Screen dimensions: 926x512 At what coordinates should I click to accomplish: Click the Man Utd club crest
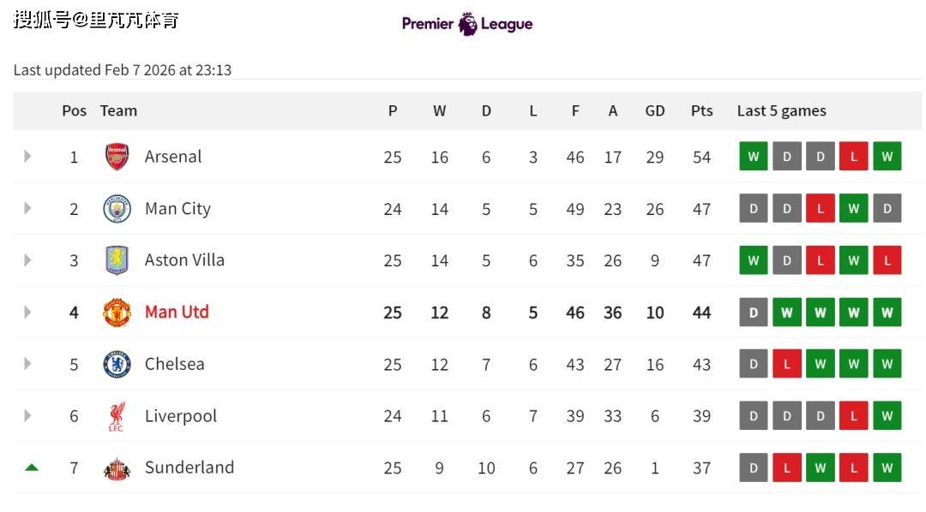tap(117, 313)
